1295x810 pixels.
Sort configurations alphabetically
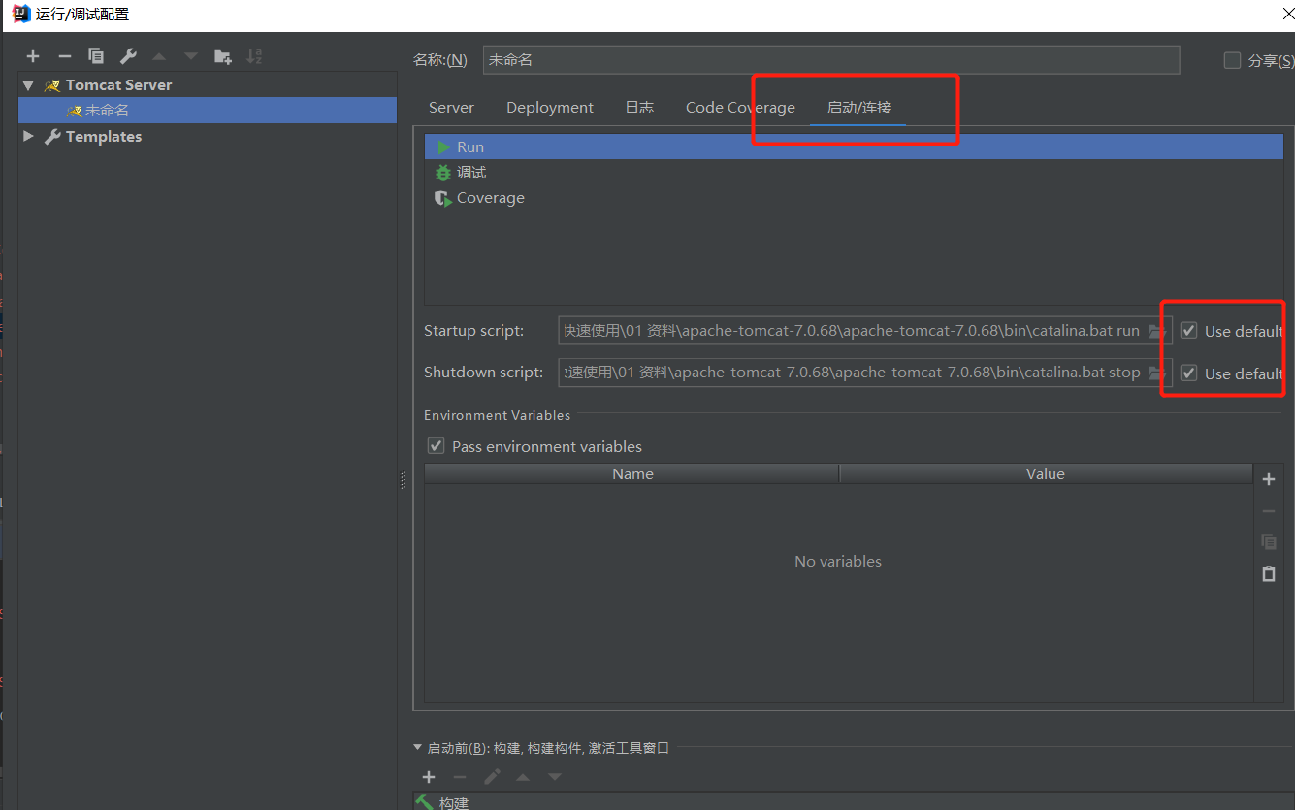tap(254, 55)
